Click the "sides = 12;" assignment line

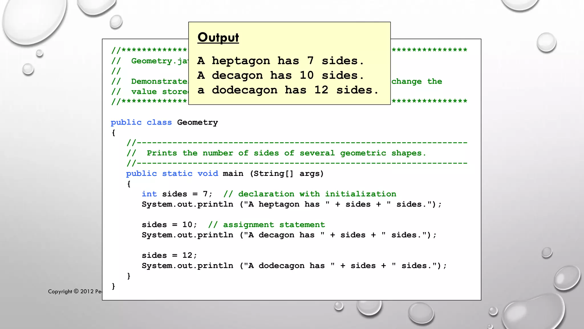[169, 255]
